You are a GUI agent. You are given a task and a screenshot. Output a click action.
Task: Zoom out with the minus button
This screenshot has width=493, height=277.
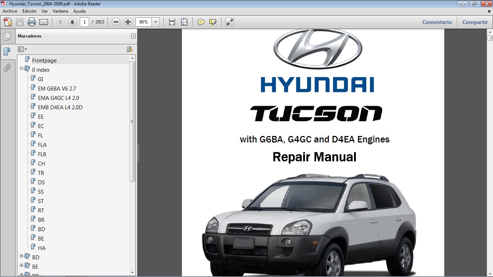click(115, 22)
